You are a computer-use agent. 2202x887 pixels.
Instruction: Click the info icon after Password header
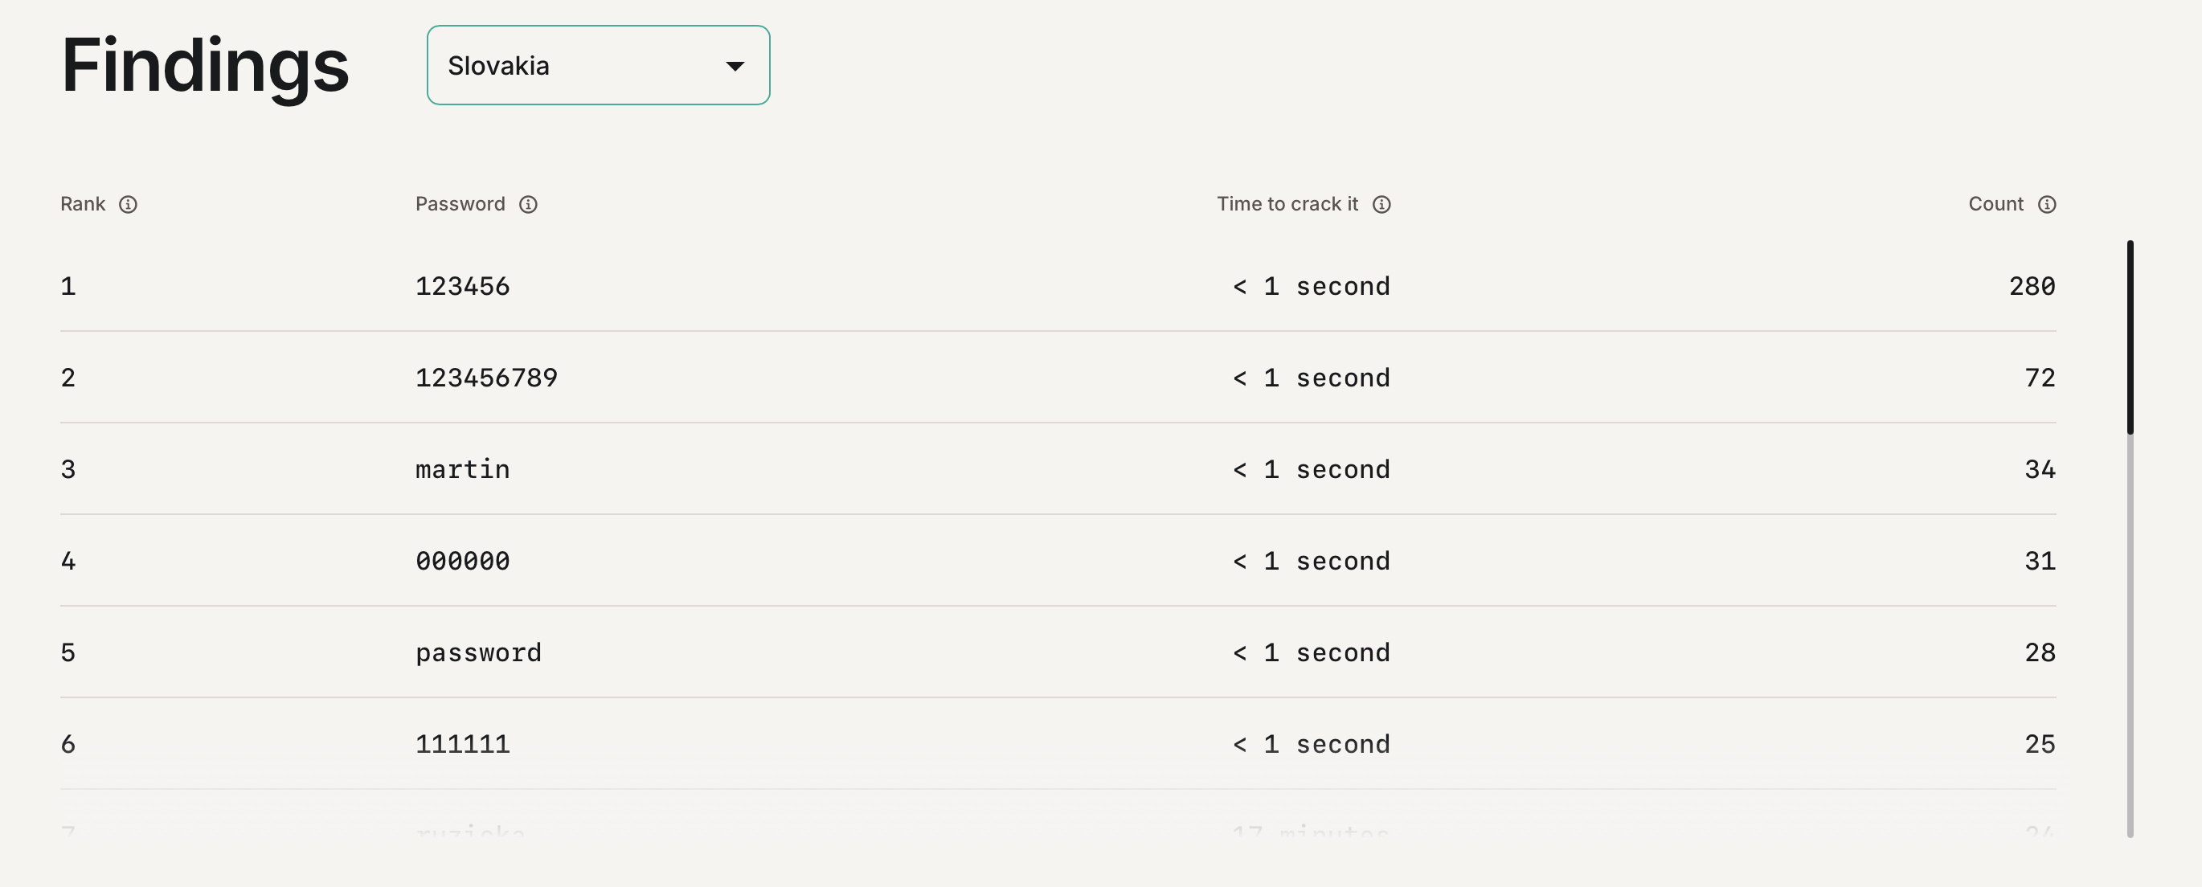tap(528, 204)
